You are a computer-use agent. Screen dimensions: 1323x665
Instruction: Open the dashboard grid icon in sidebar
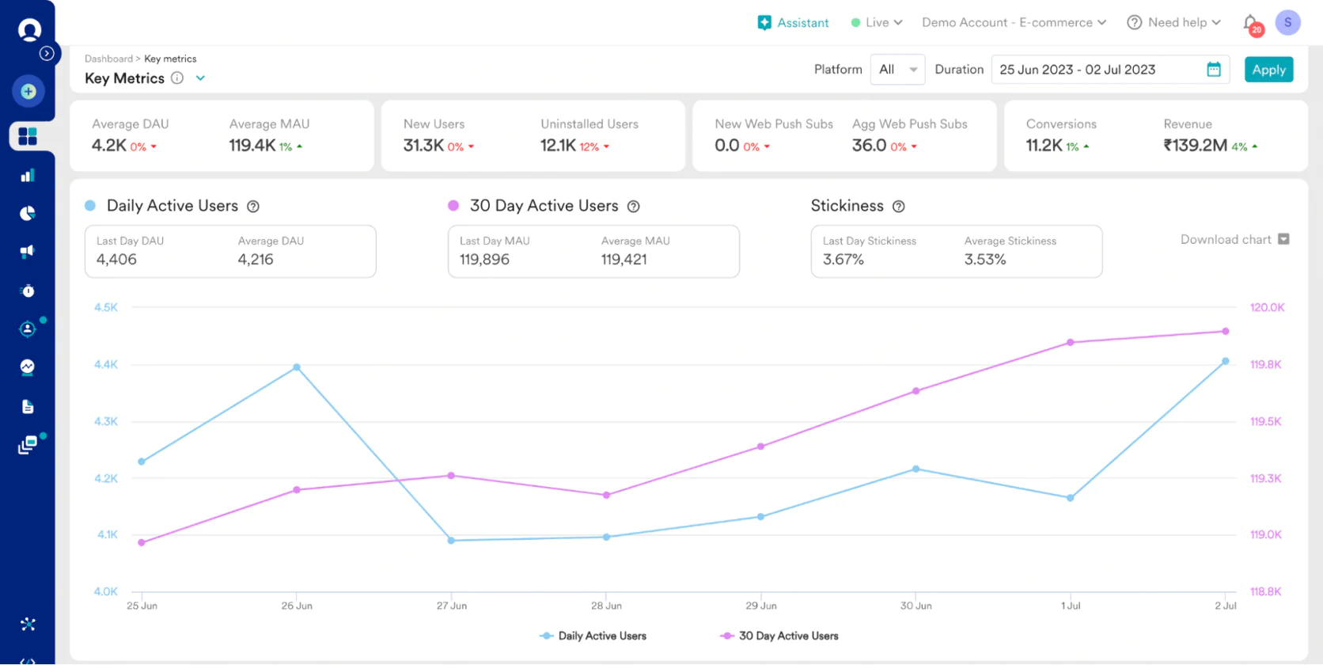[28, 136]
